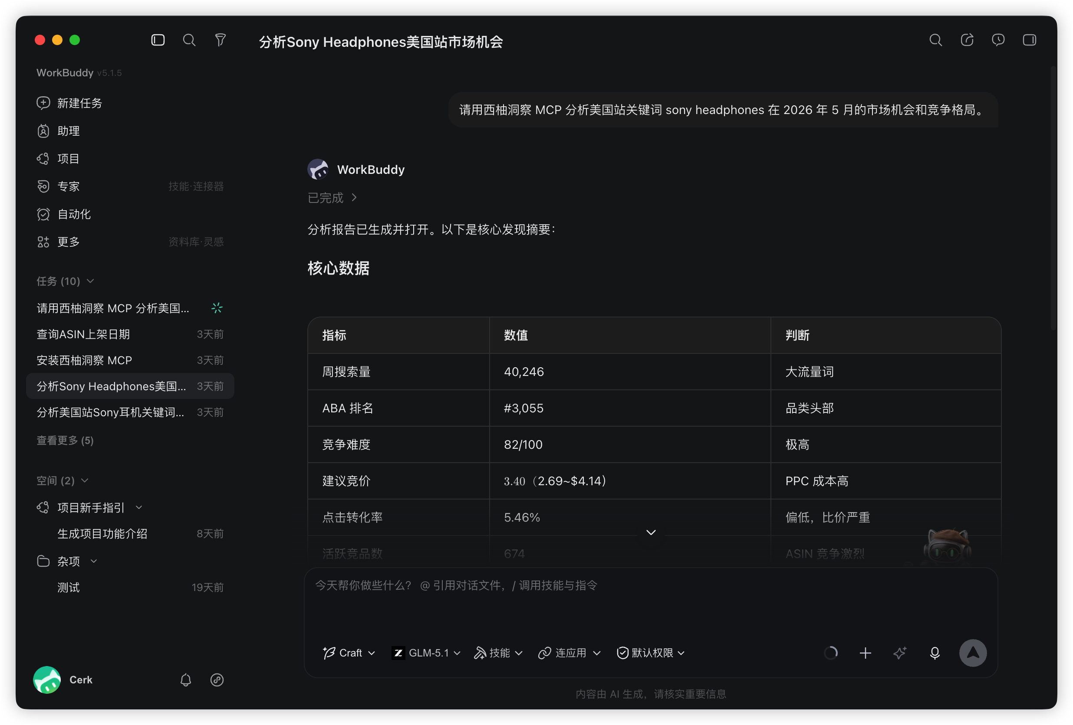Search within conversation using top-right magnifier

point(935,40)
